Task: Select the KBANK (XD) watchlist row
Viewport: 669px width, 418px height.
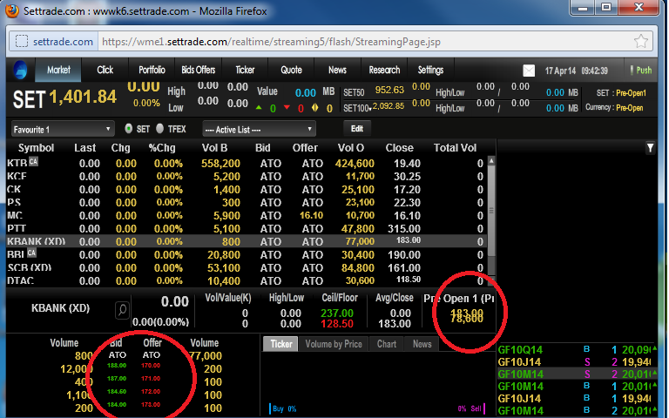Action: pyautogui.click(x=247, y=241)
